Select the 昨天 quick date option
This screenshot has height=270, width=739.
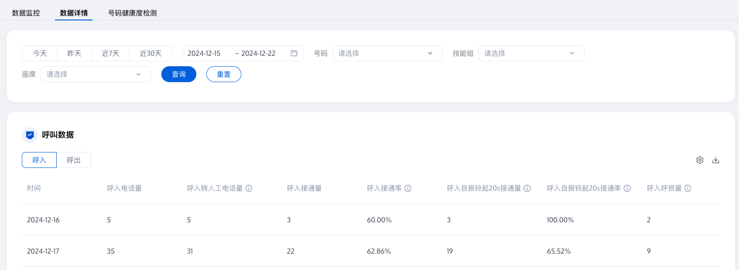point(74,54)
